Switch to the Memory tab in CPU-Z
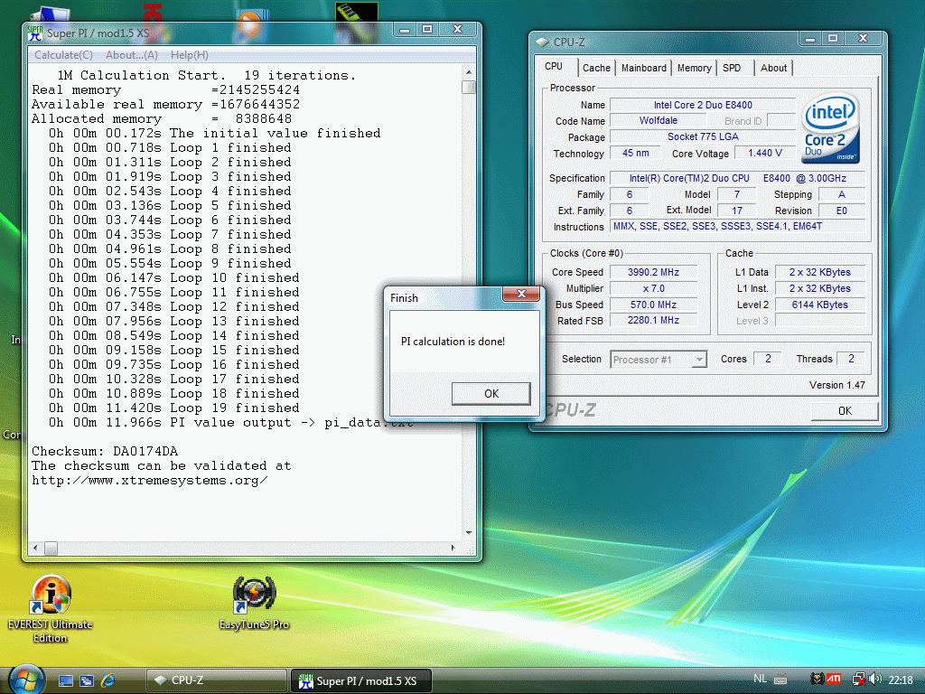 point(694,68)
